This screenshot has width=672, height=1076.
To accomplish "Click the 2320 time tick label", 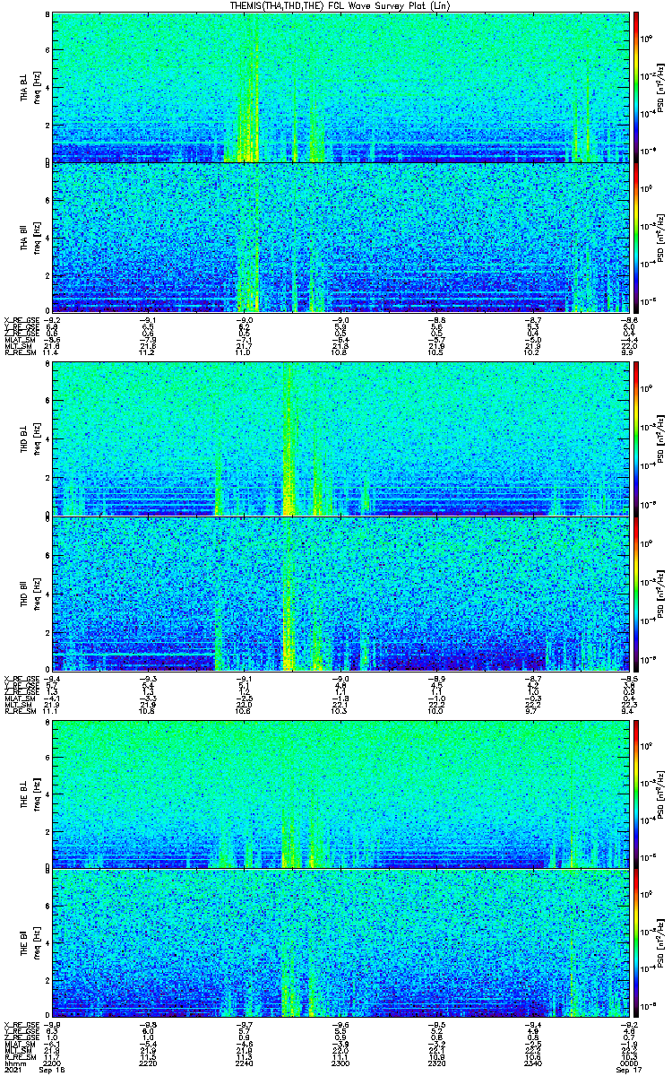I will click(436, 1063).
